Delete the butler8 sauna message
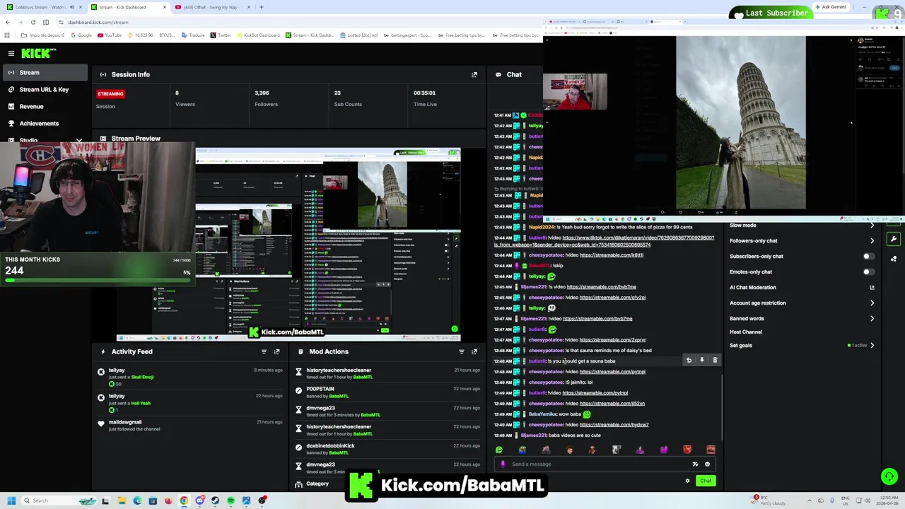Image resolution: width=905 pixels, height=509 pixels. pos(715,360)
